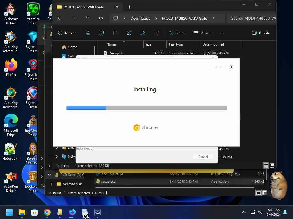Viewport: 293px width, 219px height.
Task: Click the Chrome installing progress bar
Action: point(146,108)
